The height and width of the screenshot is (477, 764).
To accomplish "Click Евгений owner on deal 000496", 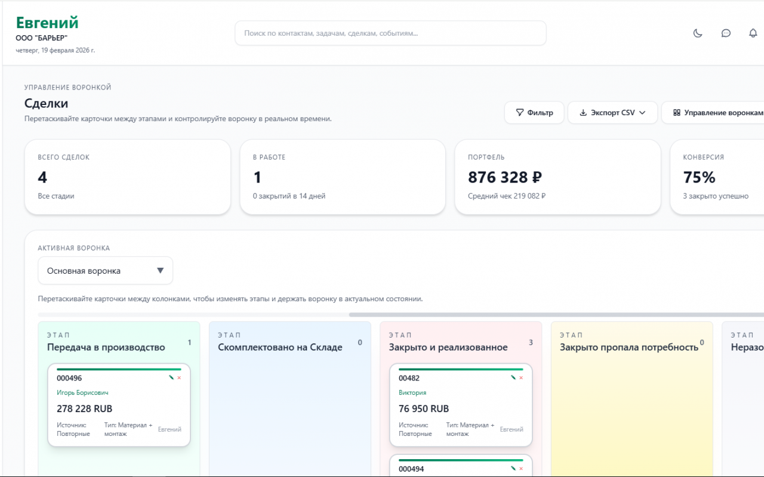I will pos(170,429).
